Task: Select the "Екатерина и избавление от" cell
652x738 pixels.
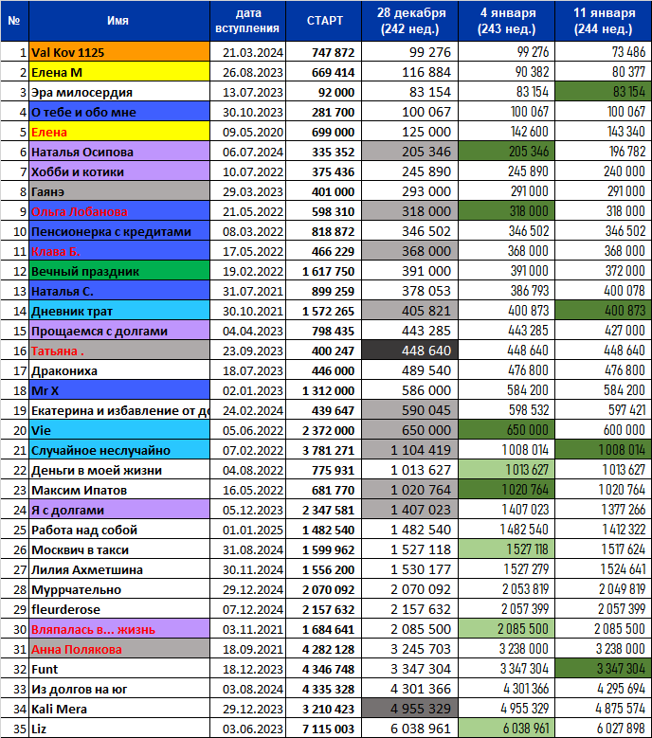Action: pyautogui.click(x=119, y=410)
